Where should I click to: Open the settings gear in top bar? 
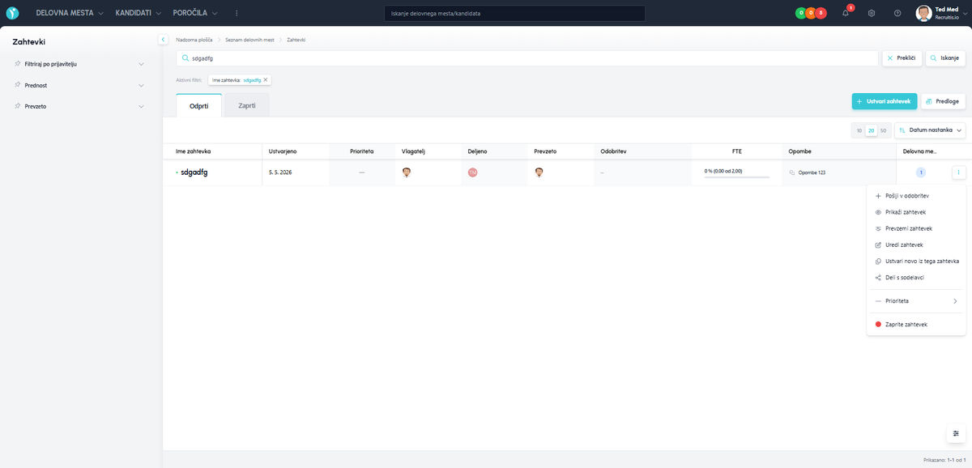872,13
